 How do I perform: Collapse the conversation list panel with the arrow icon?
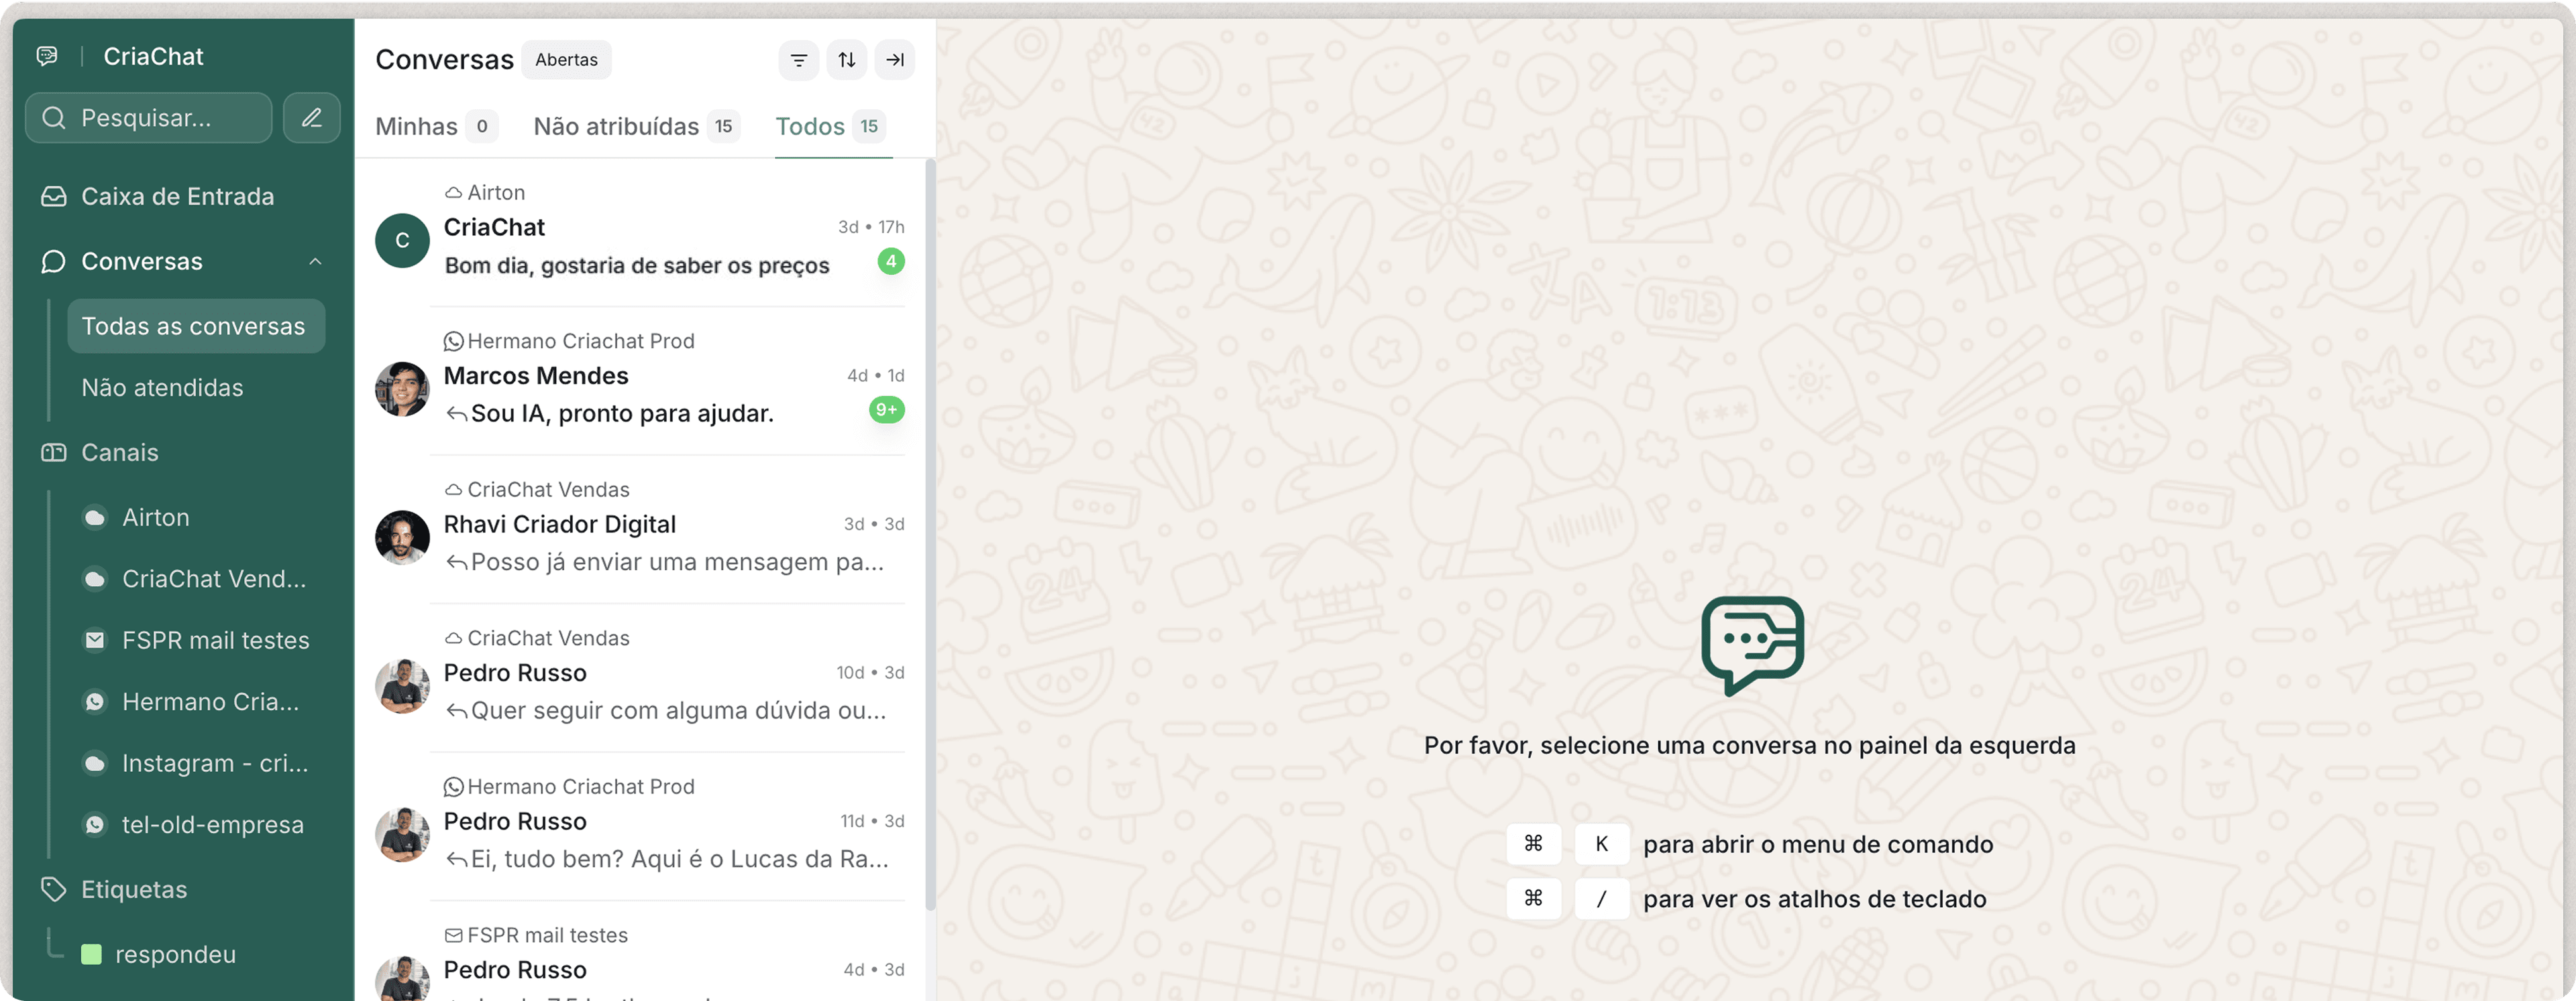[x=894, y=60]
